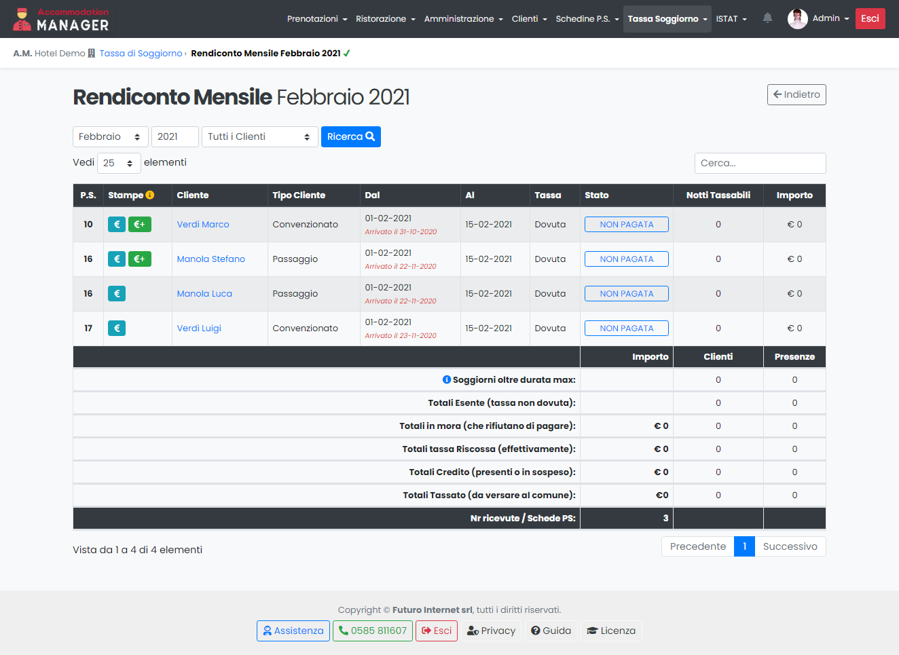This screenshot has height=655, width=899.
Task: Click the green euro-plus icon for Manola Stefano
Action: [x=139, y=259]
